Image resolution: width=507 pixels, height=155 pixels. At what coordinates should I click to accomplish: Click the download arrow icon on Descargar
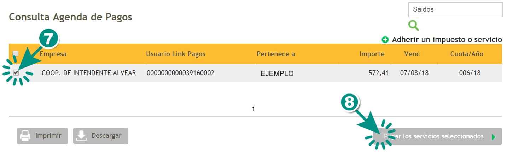point(81,136)
